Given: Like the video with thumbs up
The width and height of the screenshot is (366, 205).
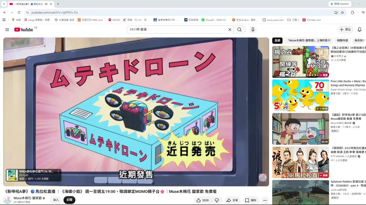Looking at the screenshot, I should point(202,200).
